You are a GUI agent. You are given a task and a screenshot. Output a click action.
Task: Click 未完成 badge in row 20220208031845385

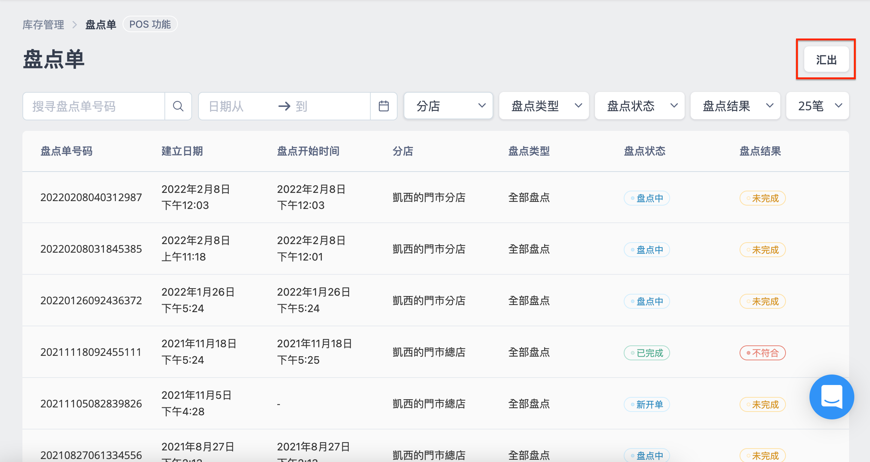[762, 250]
